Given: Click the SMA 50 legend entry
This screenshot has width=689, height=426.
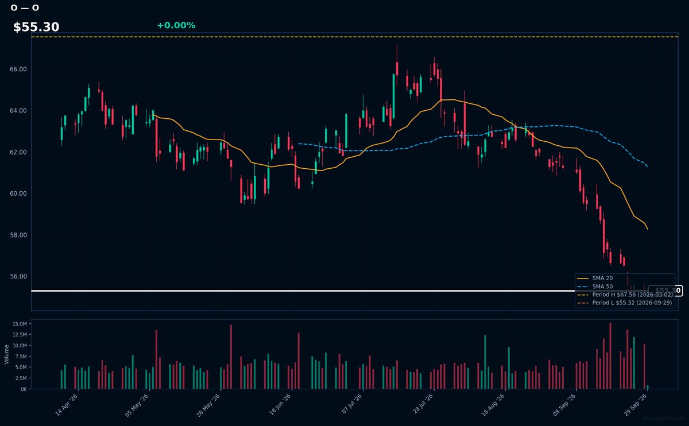Looking at the screenshot, I should pos(595,286).
